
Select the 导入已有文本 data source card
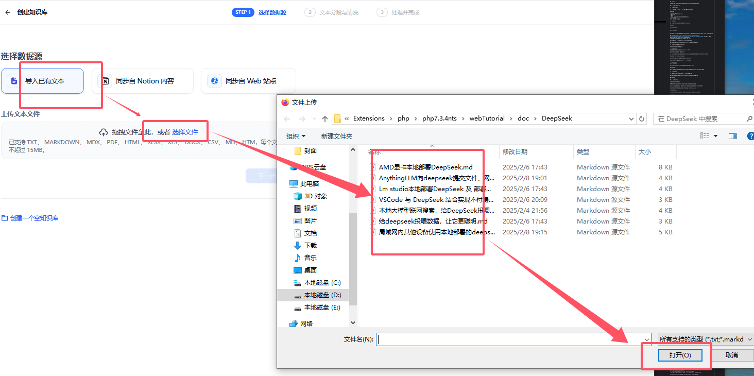coord(42,81)
